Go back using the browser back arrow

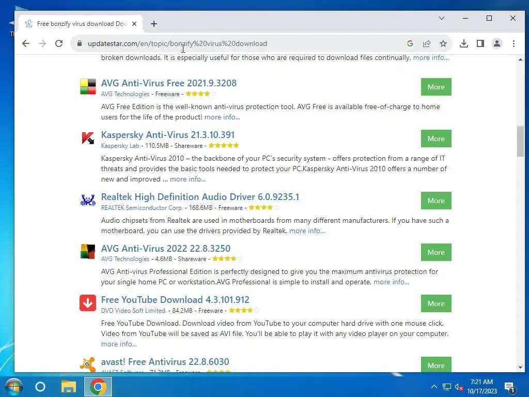pyautogui.click(x=26, y=43)
